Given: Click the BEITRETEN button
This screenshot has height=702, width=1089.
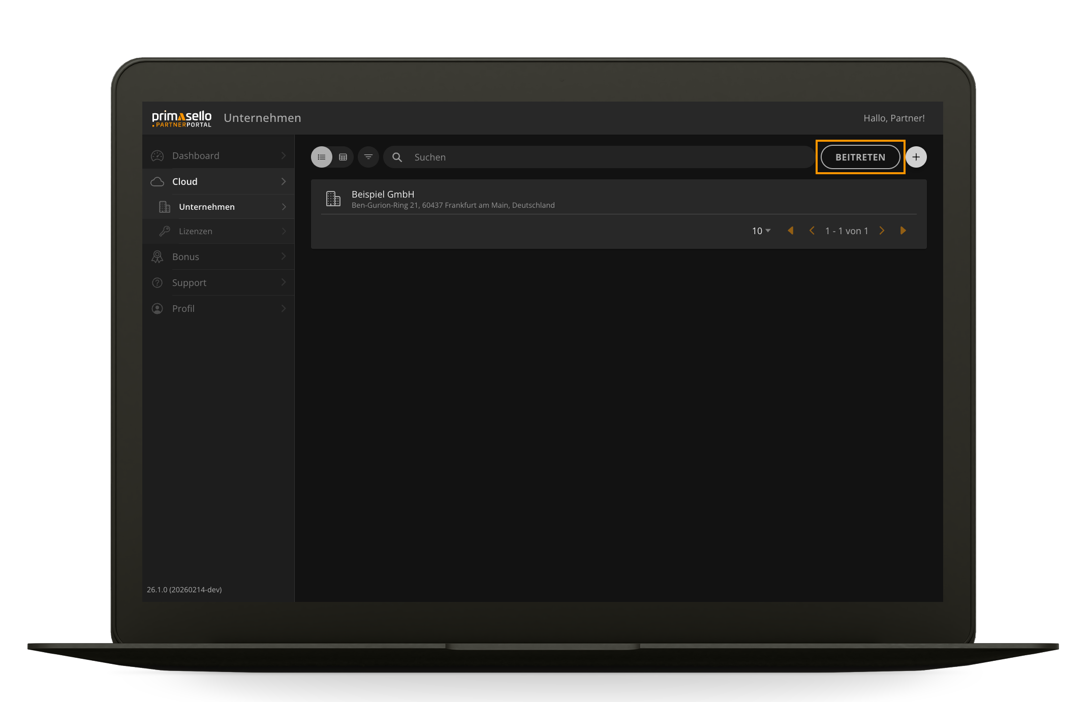Looking at the screenshot, I should (x=860, y=157).
